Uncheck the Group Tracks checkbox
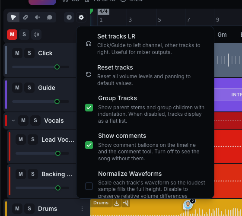 pos(89,108)
